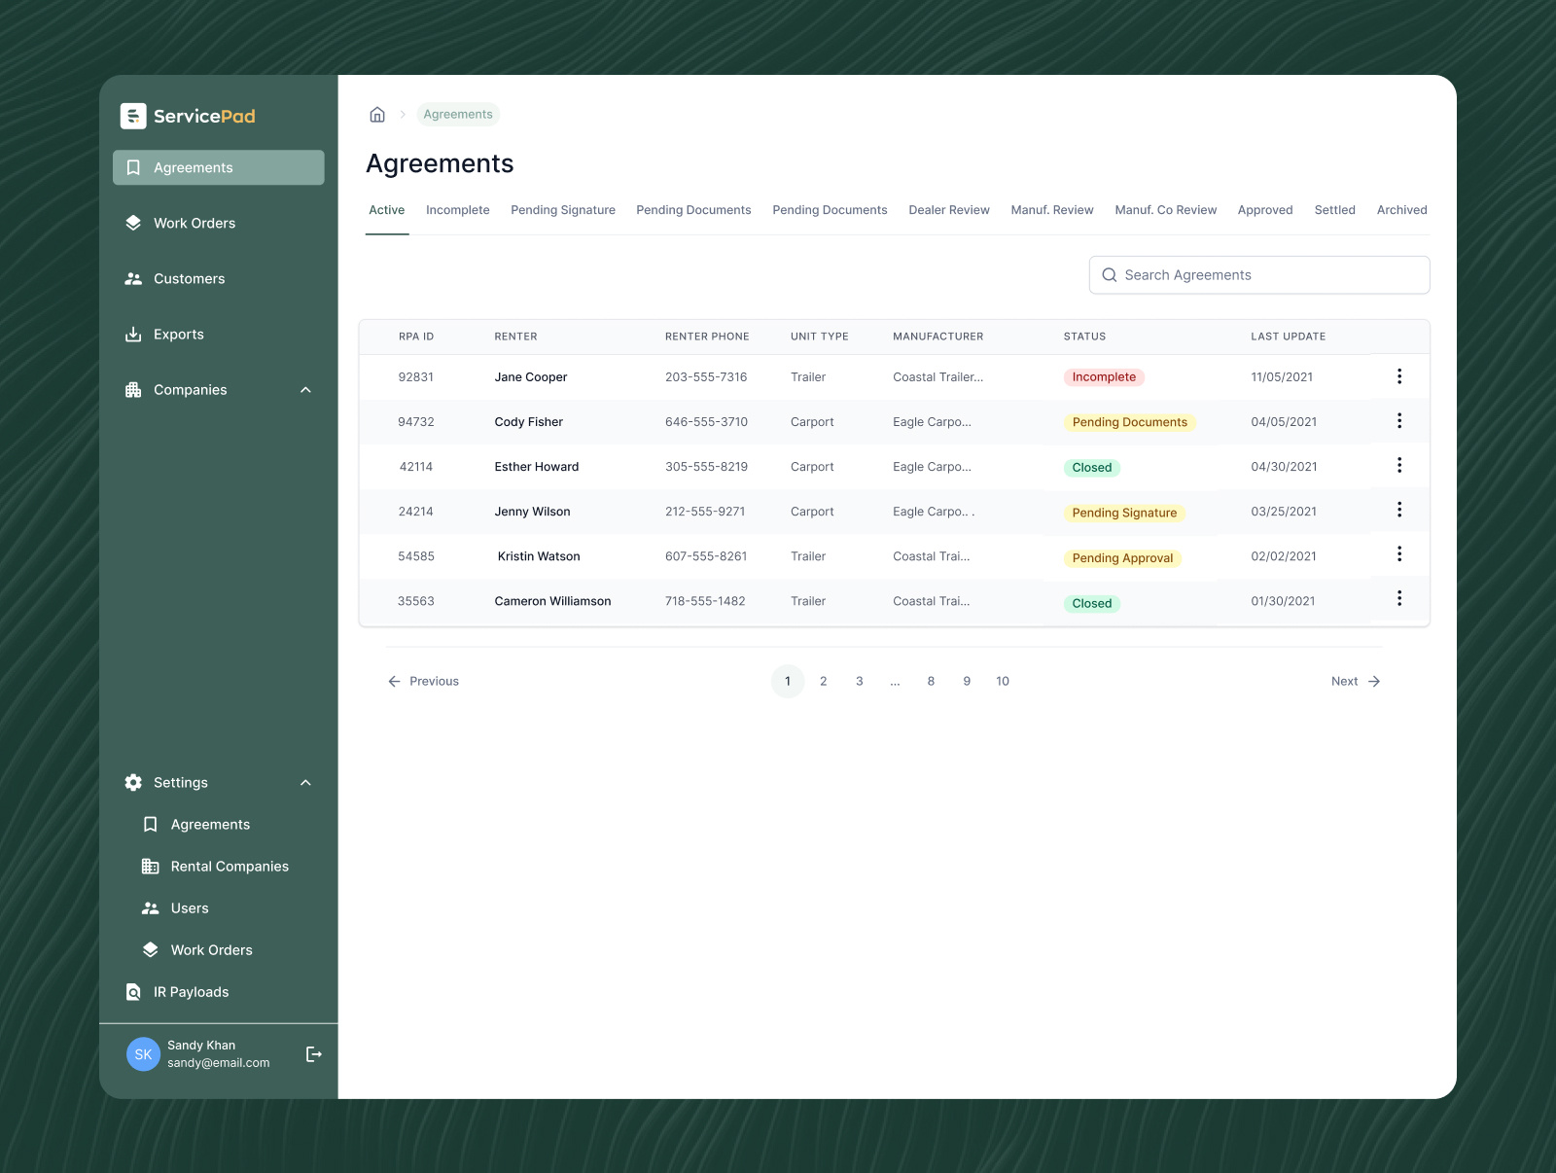
Task: Go to the Next page of agreements
Action: 1354,681
